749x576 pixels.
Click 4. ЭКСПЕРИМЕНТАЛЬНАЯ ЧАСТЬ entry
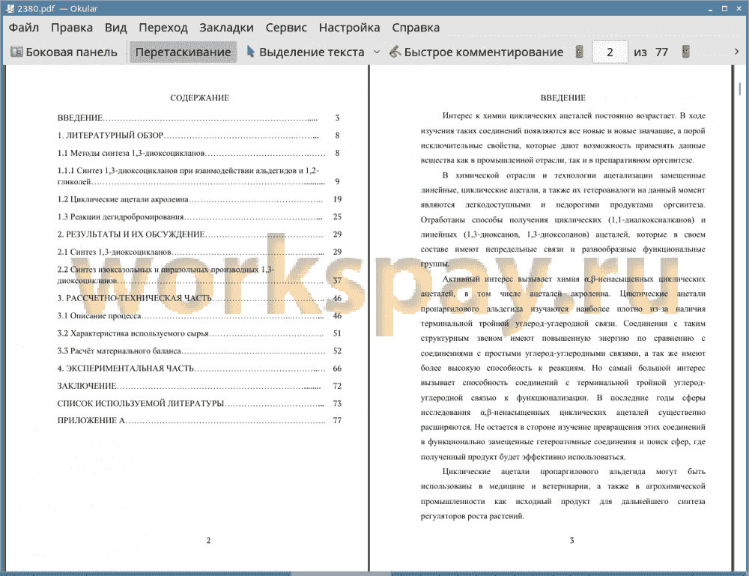199,369
